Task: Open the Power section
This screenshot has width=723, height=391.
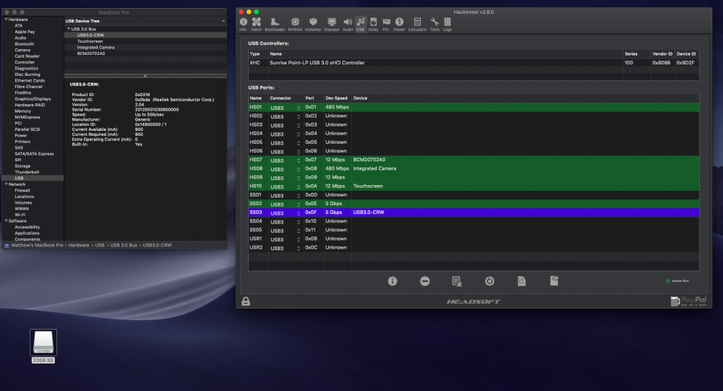Action: tap(399, 25)
